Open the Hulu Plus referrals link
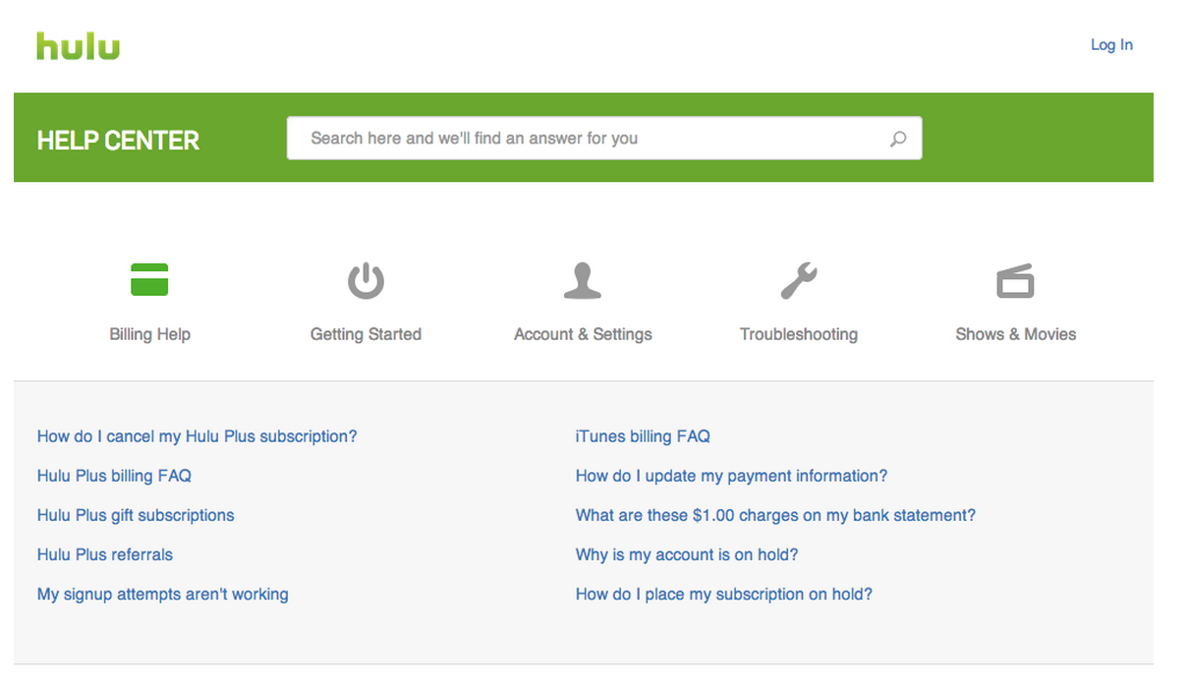This screenshot has height=688, width=1189. [x=105, y=554]
